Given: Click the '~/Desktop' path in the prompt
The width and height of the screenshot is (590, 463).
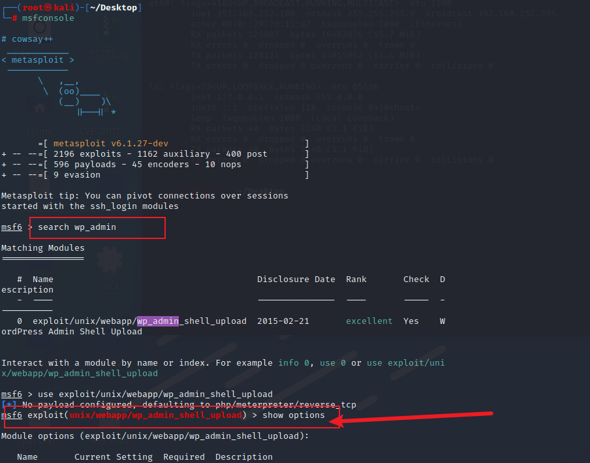Looking at the screenshot, I should (114, 8).
